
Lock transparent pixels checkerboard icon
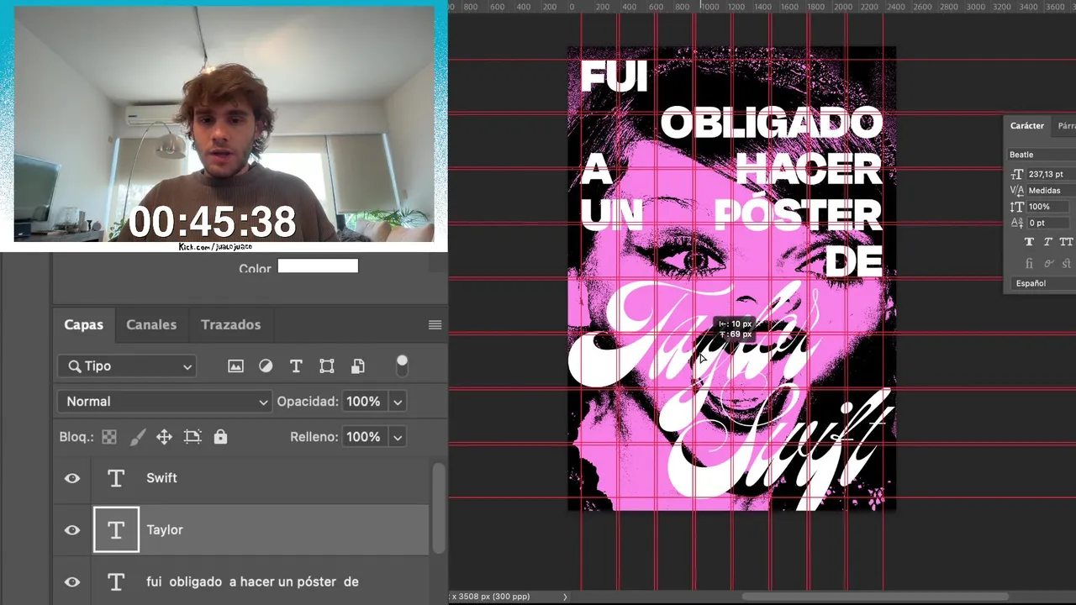(109, 437)
